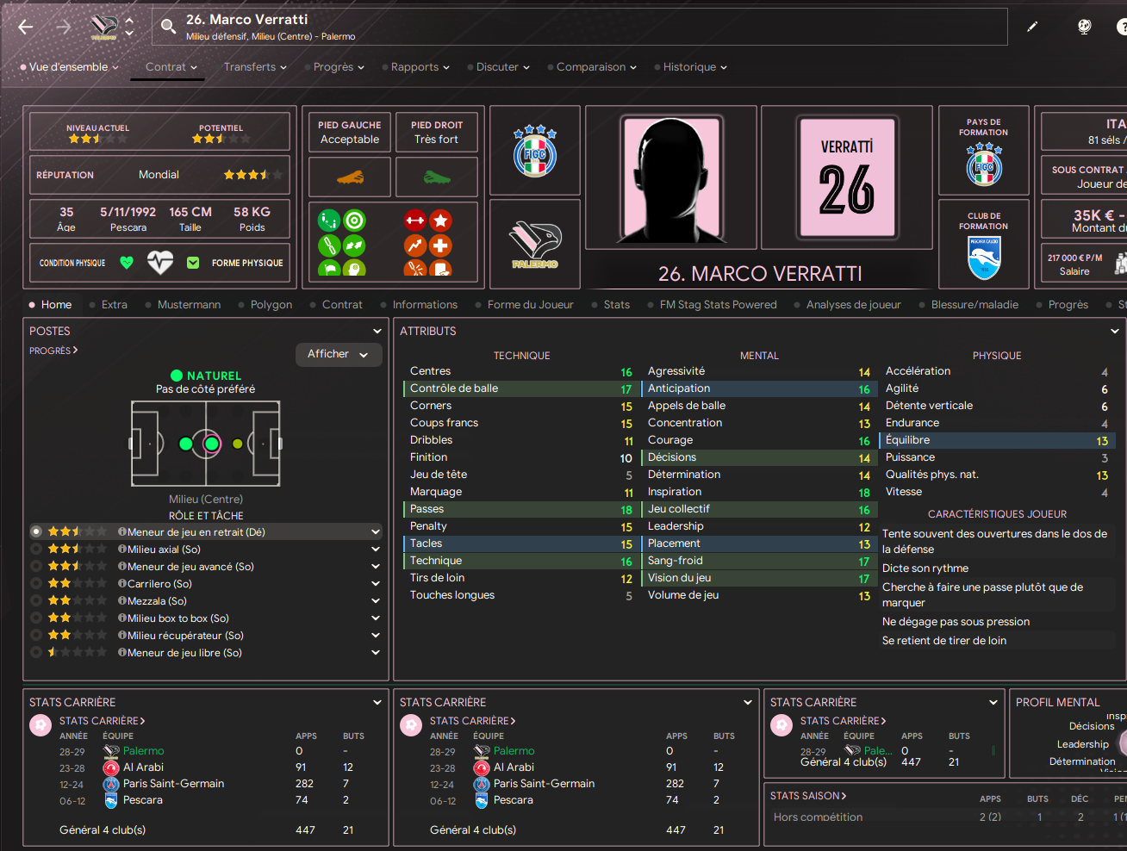Open the Afficher dropdown
Image resolution: width=1127 pixels, height=851 pixels.
pos(339,354)
